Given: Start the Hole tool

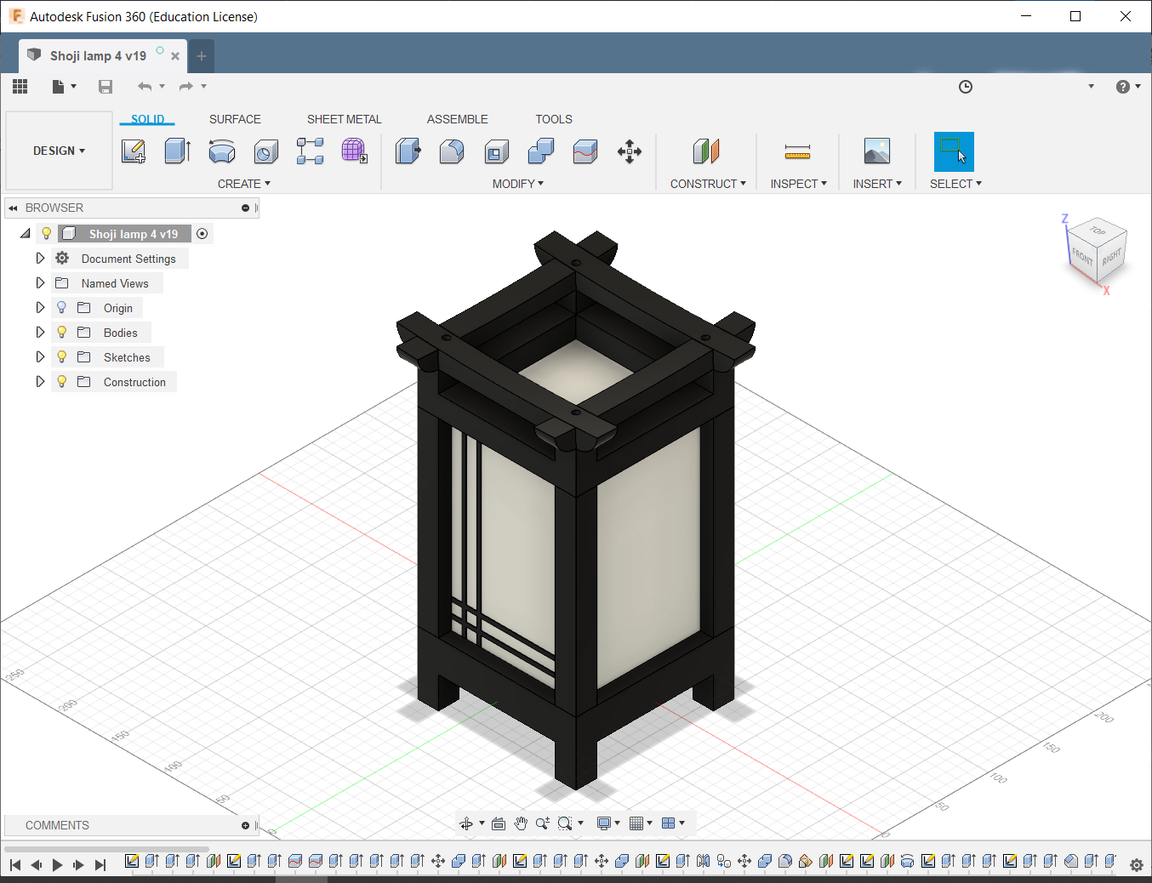Looking at the screenshot, I should [x=266, y=151].
